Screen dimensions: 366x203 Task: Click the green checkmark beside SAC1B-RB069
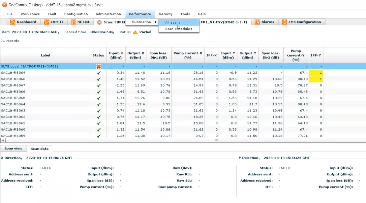pyautogui.click(x=98, y=73)
